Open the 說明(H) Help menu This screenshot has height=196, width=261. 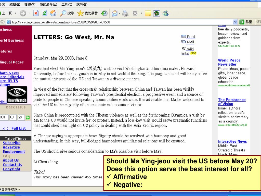82,5
